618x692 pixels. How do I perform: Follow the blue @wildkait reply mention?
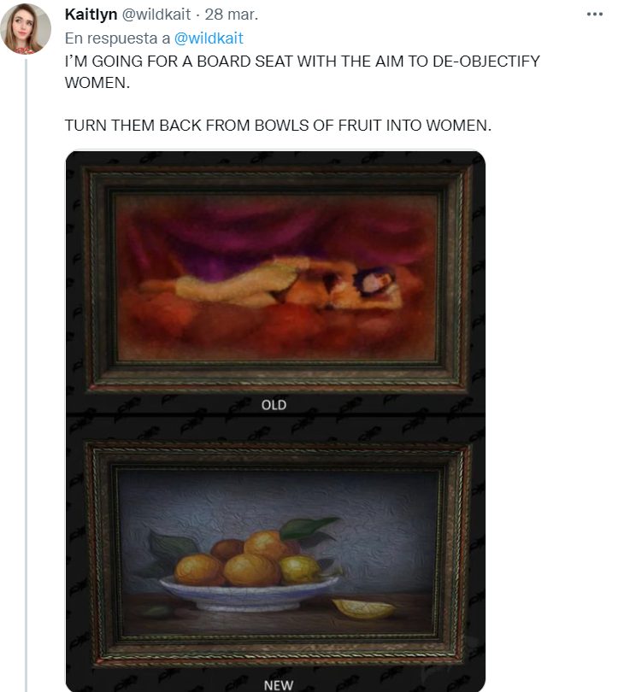point(209,38)
